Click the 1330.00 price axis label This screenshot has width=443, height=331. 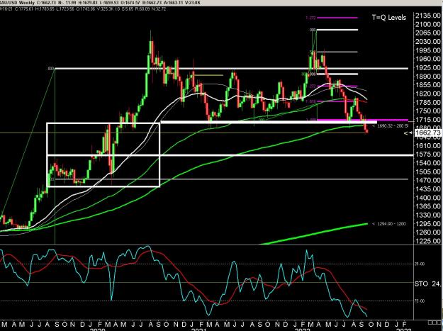point(428,215)
